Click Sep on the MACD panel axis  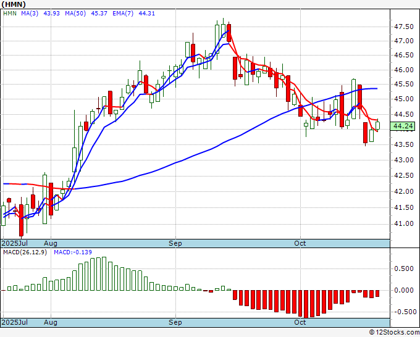click(175, 322)
